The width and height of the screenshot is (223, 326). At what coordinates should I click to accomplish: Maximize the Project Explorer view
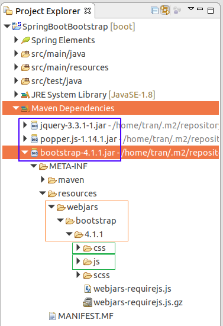(x=211, y=11)
